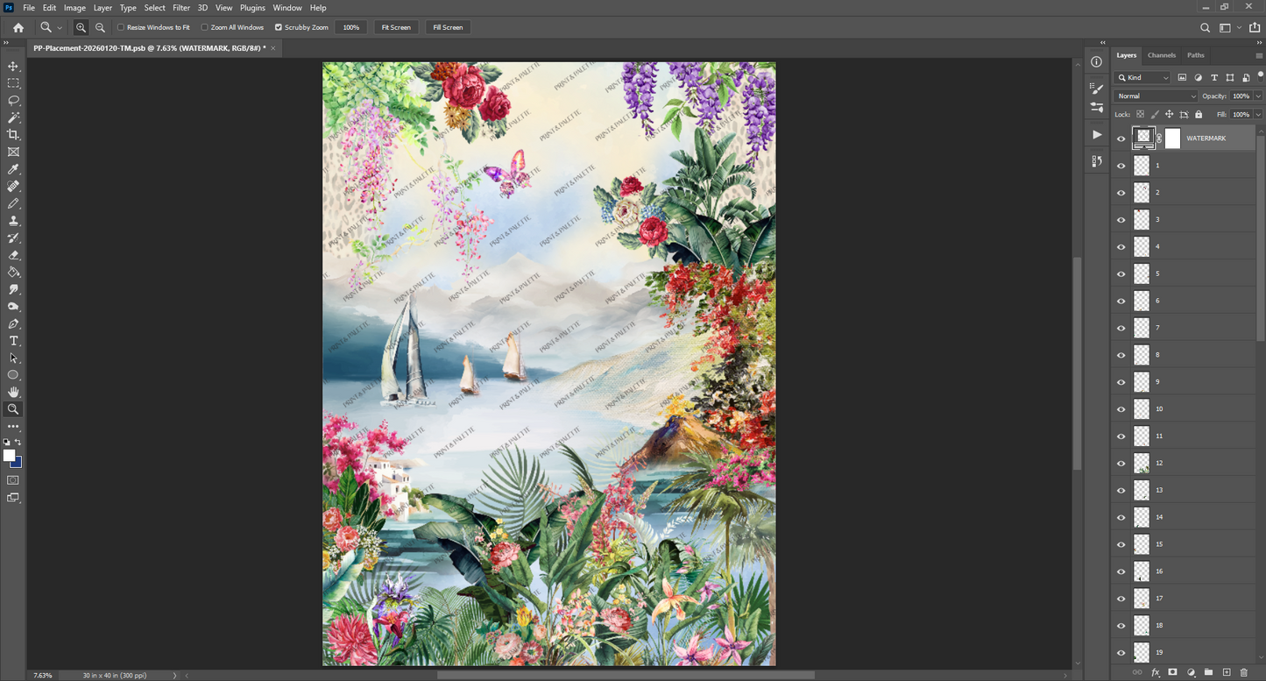Expand the Fill slider dropdown arrow
1266x681 pixels.
(1259, 115)
